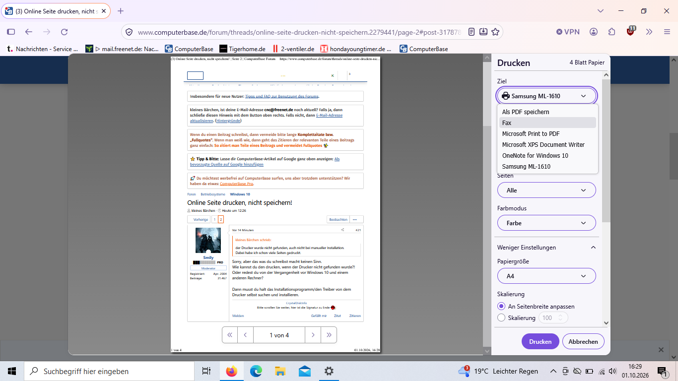
Task: Go to previous preview page
Action: pos(246,335)
